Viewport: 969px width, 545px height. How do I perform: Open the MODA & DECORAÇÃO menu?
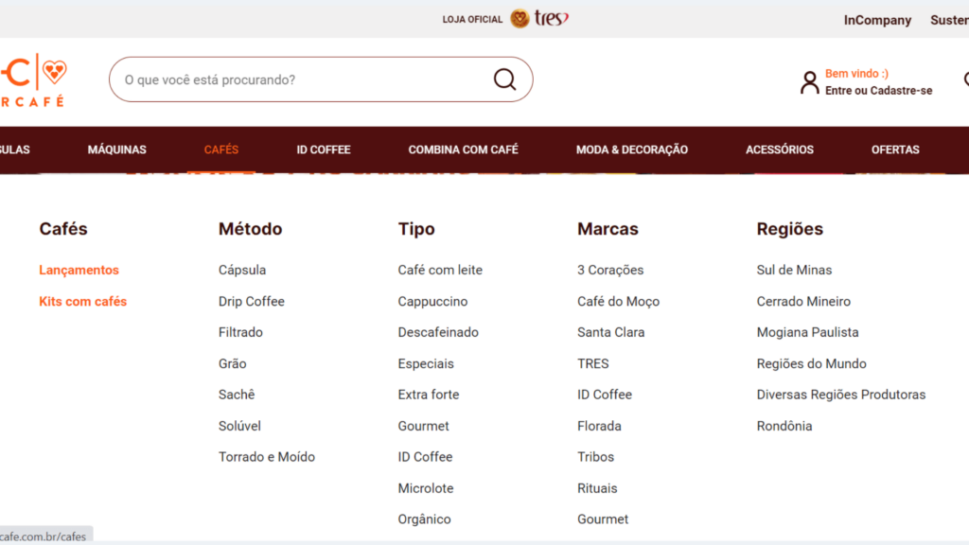point(631,149)
